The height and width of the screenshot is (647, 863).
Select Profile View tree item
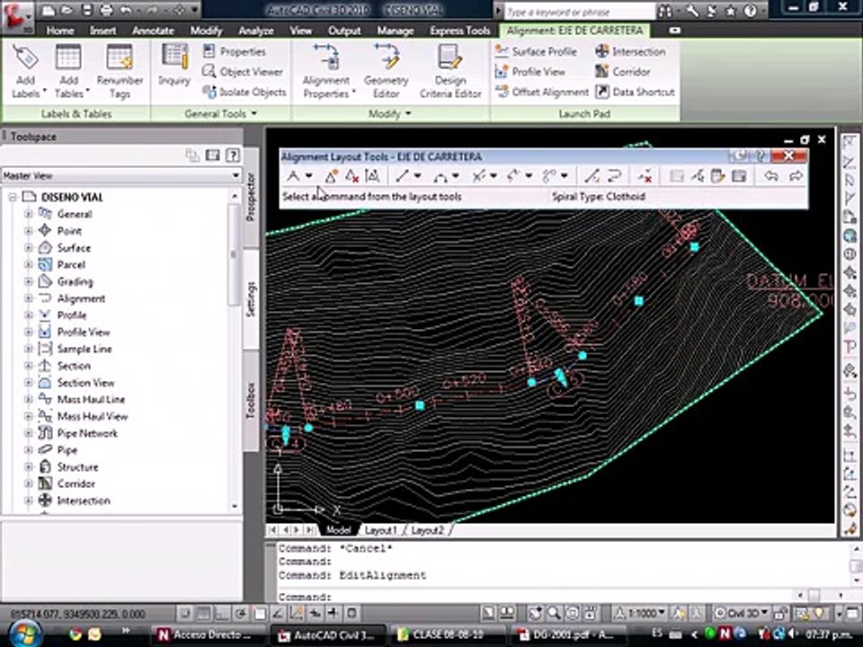83,332
